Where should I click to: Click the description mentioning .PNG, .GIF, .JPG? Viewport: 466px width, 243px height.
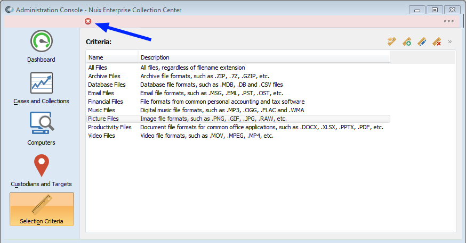point(213,119)
